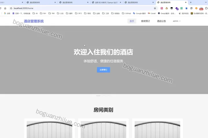
Task: Open the admin user dropdown
Action: pos(177,21)
